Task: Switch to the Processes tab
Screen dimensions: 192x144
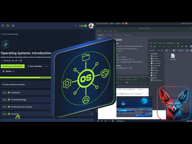Action: coord(109,35)
